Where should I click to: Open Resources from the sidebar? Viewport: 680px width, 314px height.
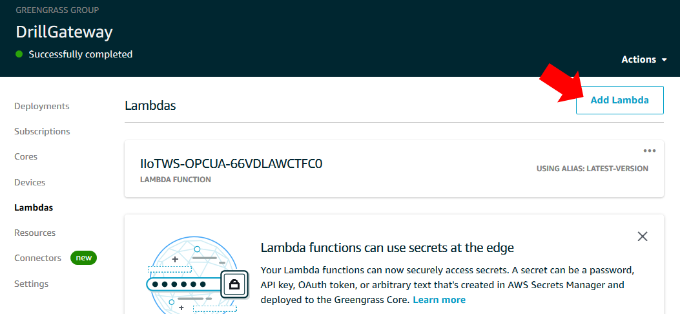(x=35, y=233)
